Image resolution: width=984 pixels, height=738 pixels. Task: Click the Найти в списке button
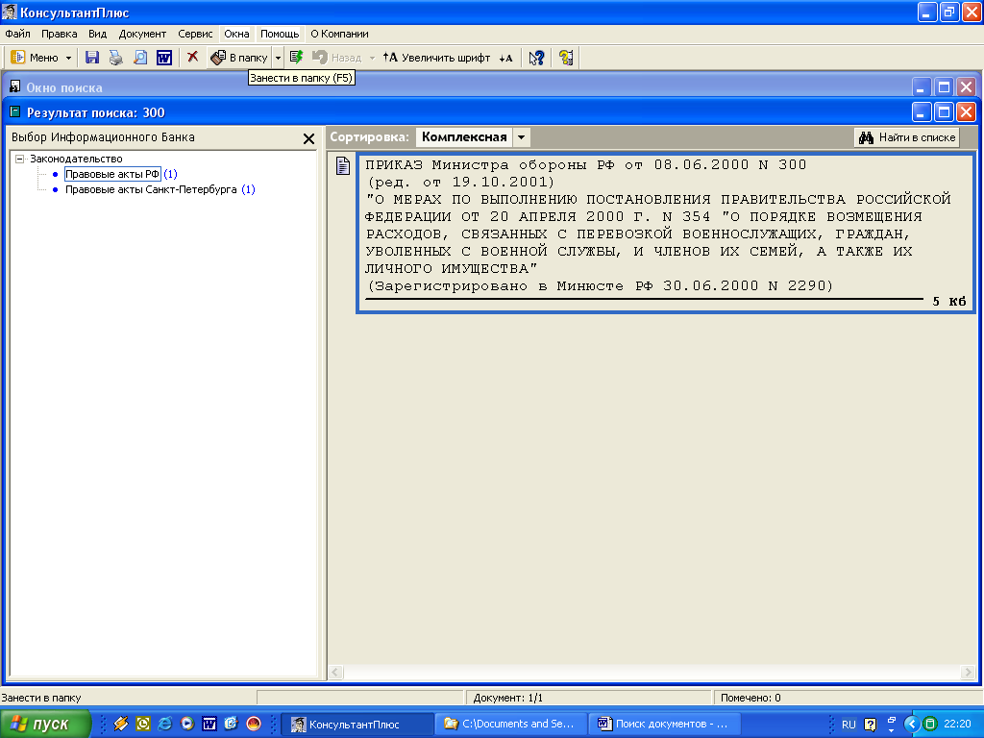(907, 137)
